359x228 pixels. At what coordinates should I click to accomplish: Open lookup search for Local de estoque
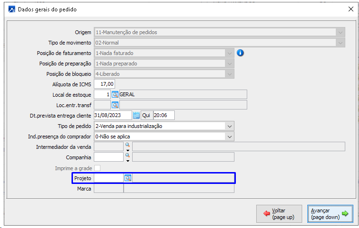(x=115, y=94)
